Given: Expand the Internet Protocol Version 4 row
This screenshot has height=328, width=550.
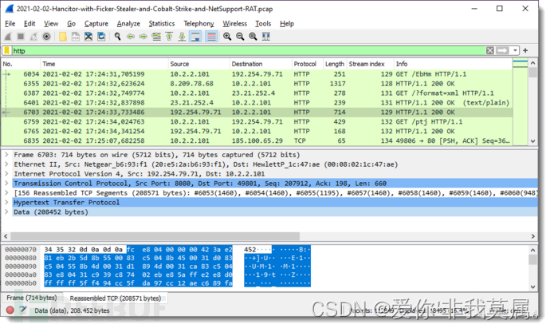Looking at the screenshot, I should [6, 173].
